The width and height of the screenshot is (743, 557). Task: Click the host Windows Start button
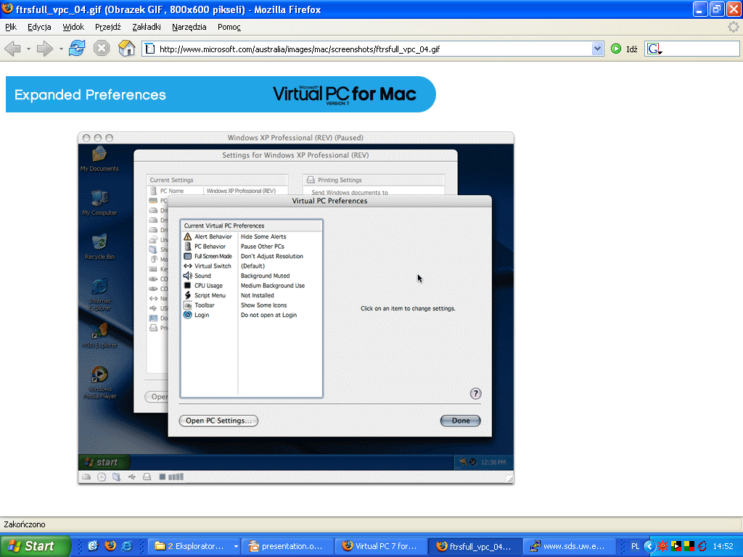[x=36, y=546]
